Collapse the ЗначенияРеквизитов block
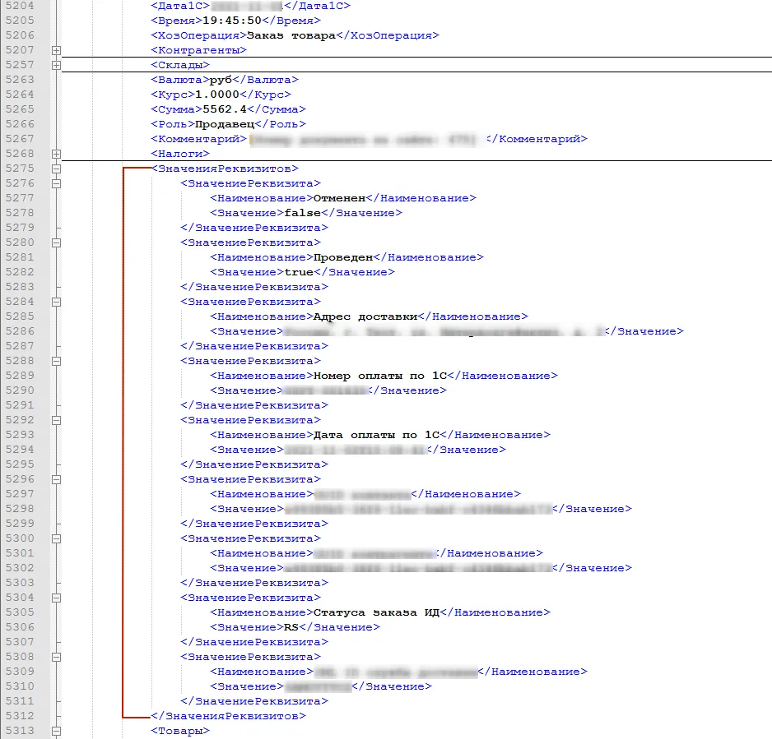This screenshot has height=739, width=772. click(56, 169)
